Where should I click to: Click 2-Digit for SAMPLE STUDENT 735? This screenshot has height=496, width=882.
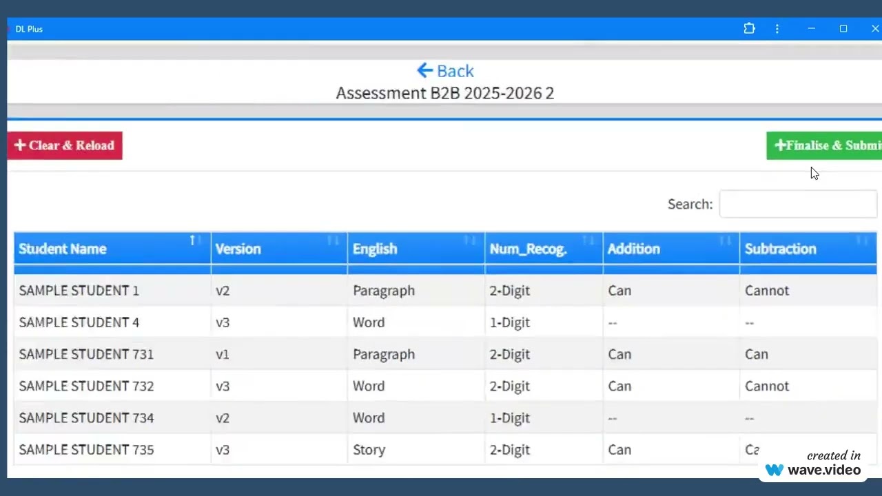tap(510, 450)
